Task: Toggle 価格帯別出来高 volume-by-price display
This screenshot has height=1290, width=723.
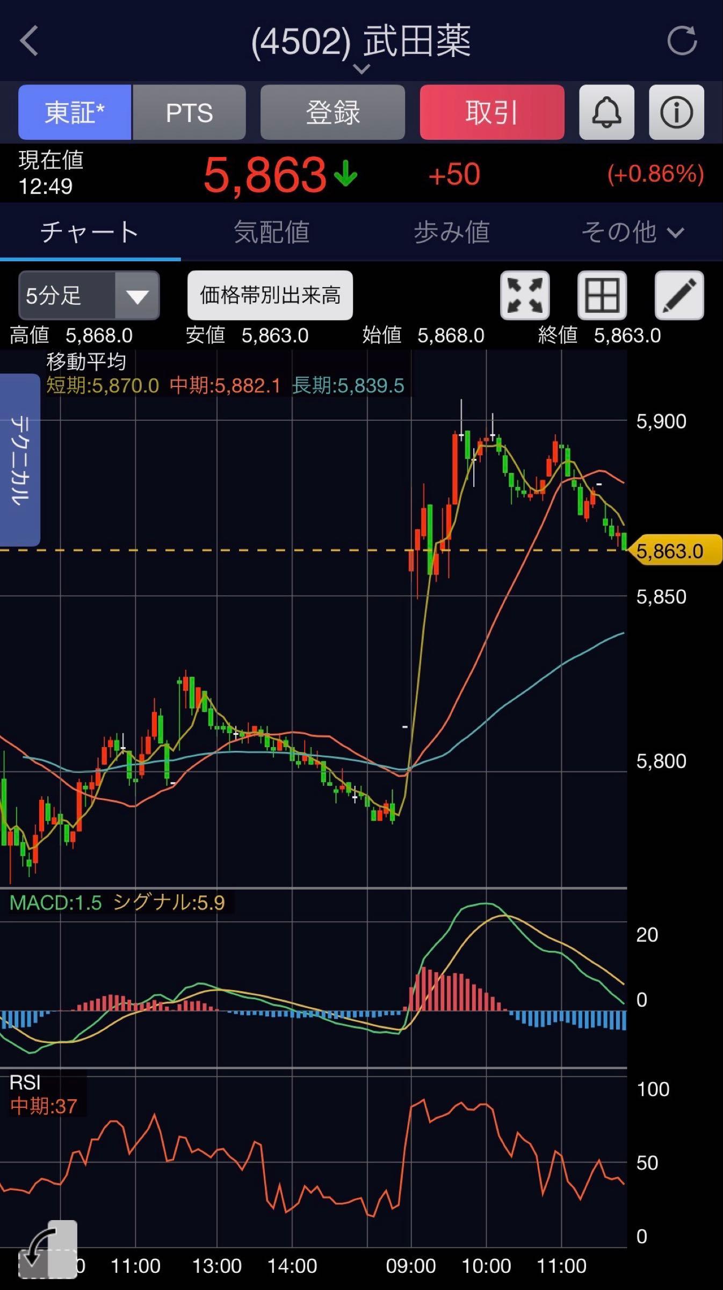Action: tap(270, 295)
